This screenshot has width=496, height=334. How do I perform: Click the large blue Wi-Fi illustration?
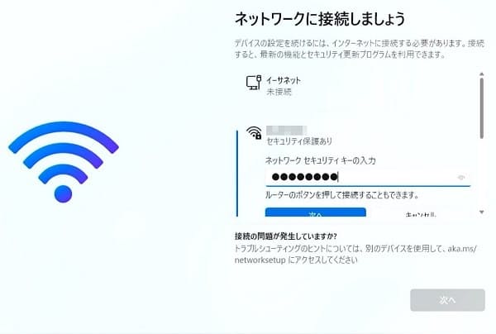64,162
